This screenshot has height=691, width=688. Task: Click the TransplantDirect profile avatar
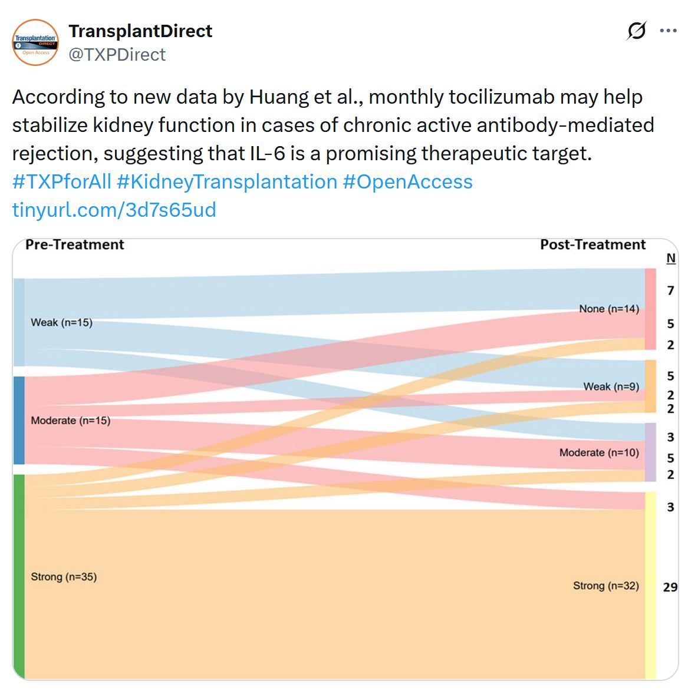click(x=35, y=42)
